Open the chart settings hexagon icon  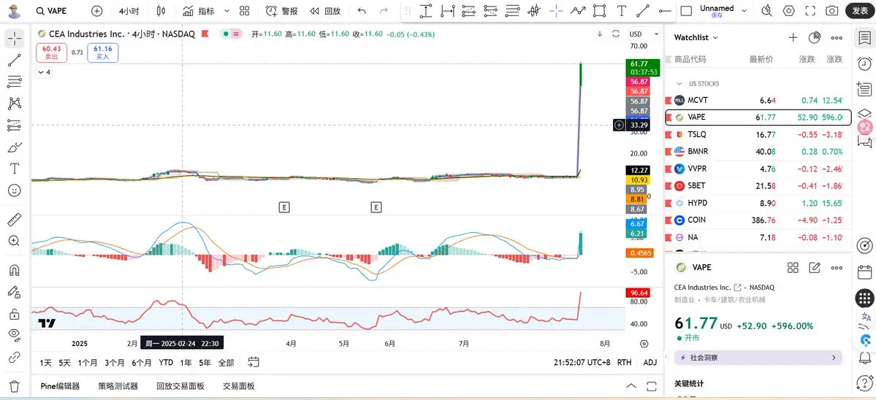(788, 11)
